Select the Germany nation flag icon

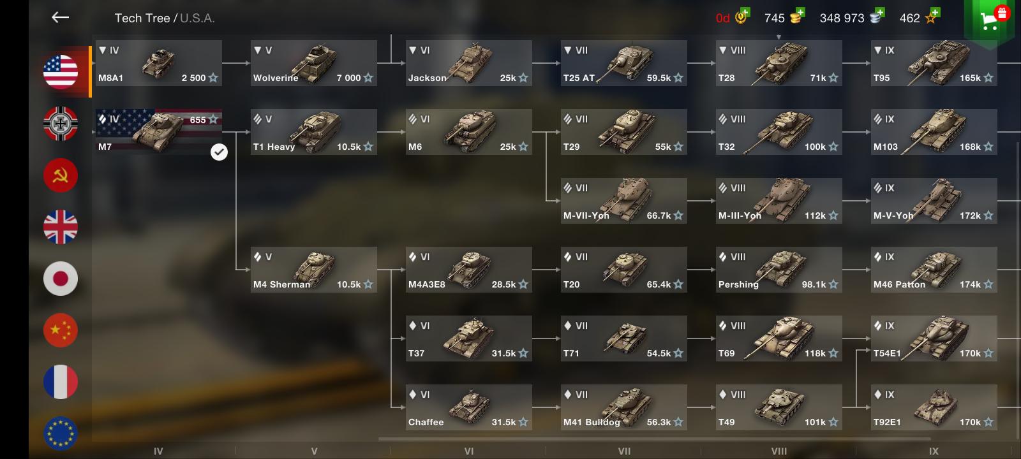click(x=61, y=123)
